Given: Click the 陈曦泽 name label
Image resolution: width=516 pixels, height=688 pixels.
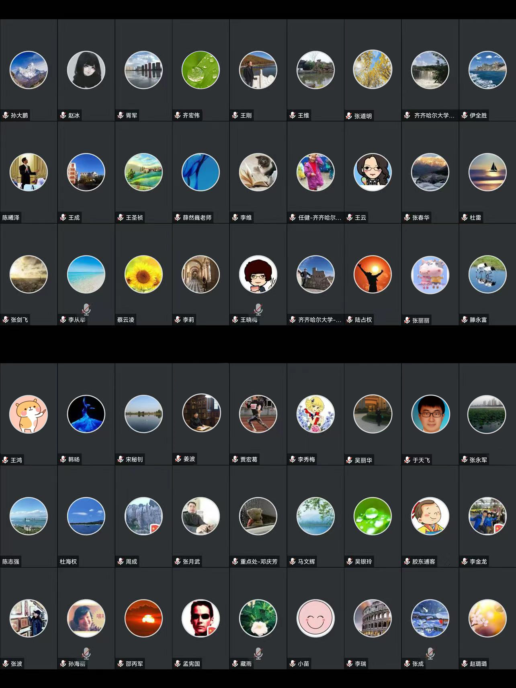Looking at the screenshot, I should (11, 217).
